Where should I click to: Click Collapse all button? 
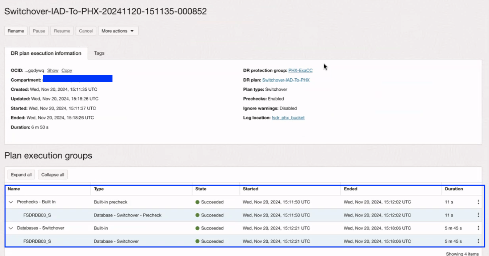click(x=53, y=175)
